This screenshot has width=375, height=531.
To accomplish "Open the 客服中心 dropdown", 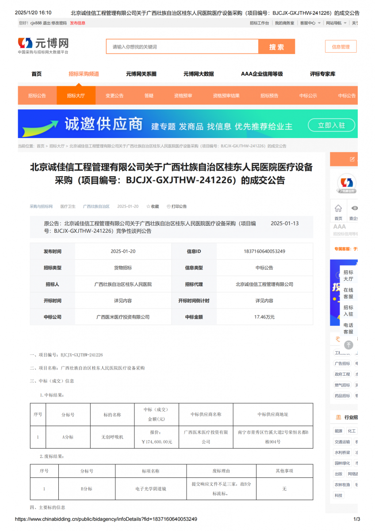I will (310, 23).
